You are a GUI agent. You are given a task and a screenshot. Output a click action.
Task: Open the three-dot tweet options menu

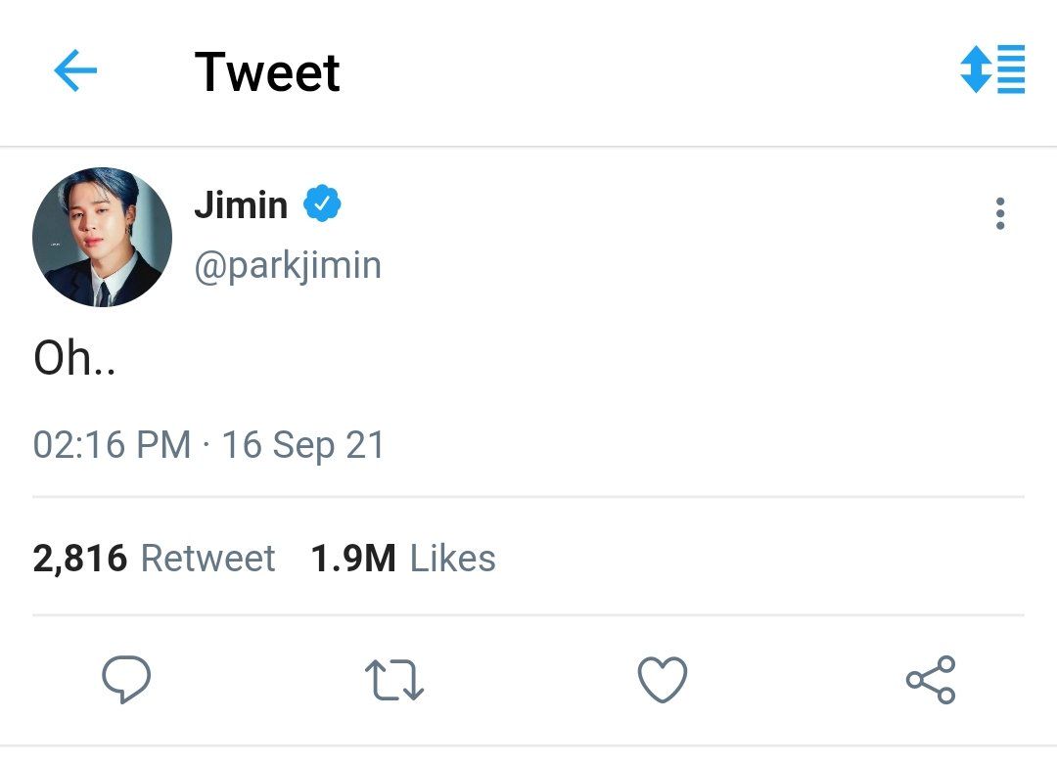[1000, 213]
